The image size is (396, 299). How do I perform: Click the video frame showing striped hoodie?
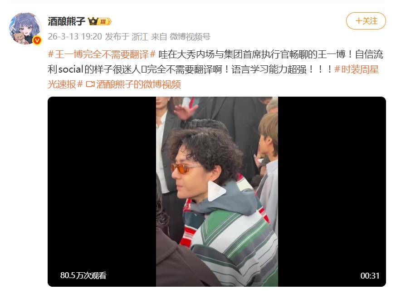tap(217, 191)
